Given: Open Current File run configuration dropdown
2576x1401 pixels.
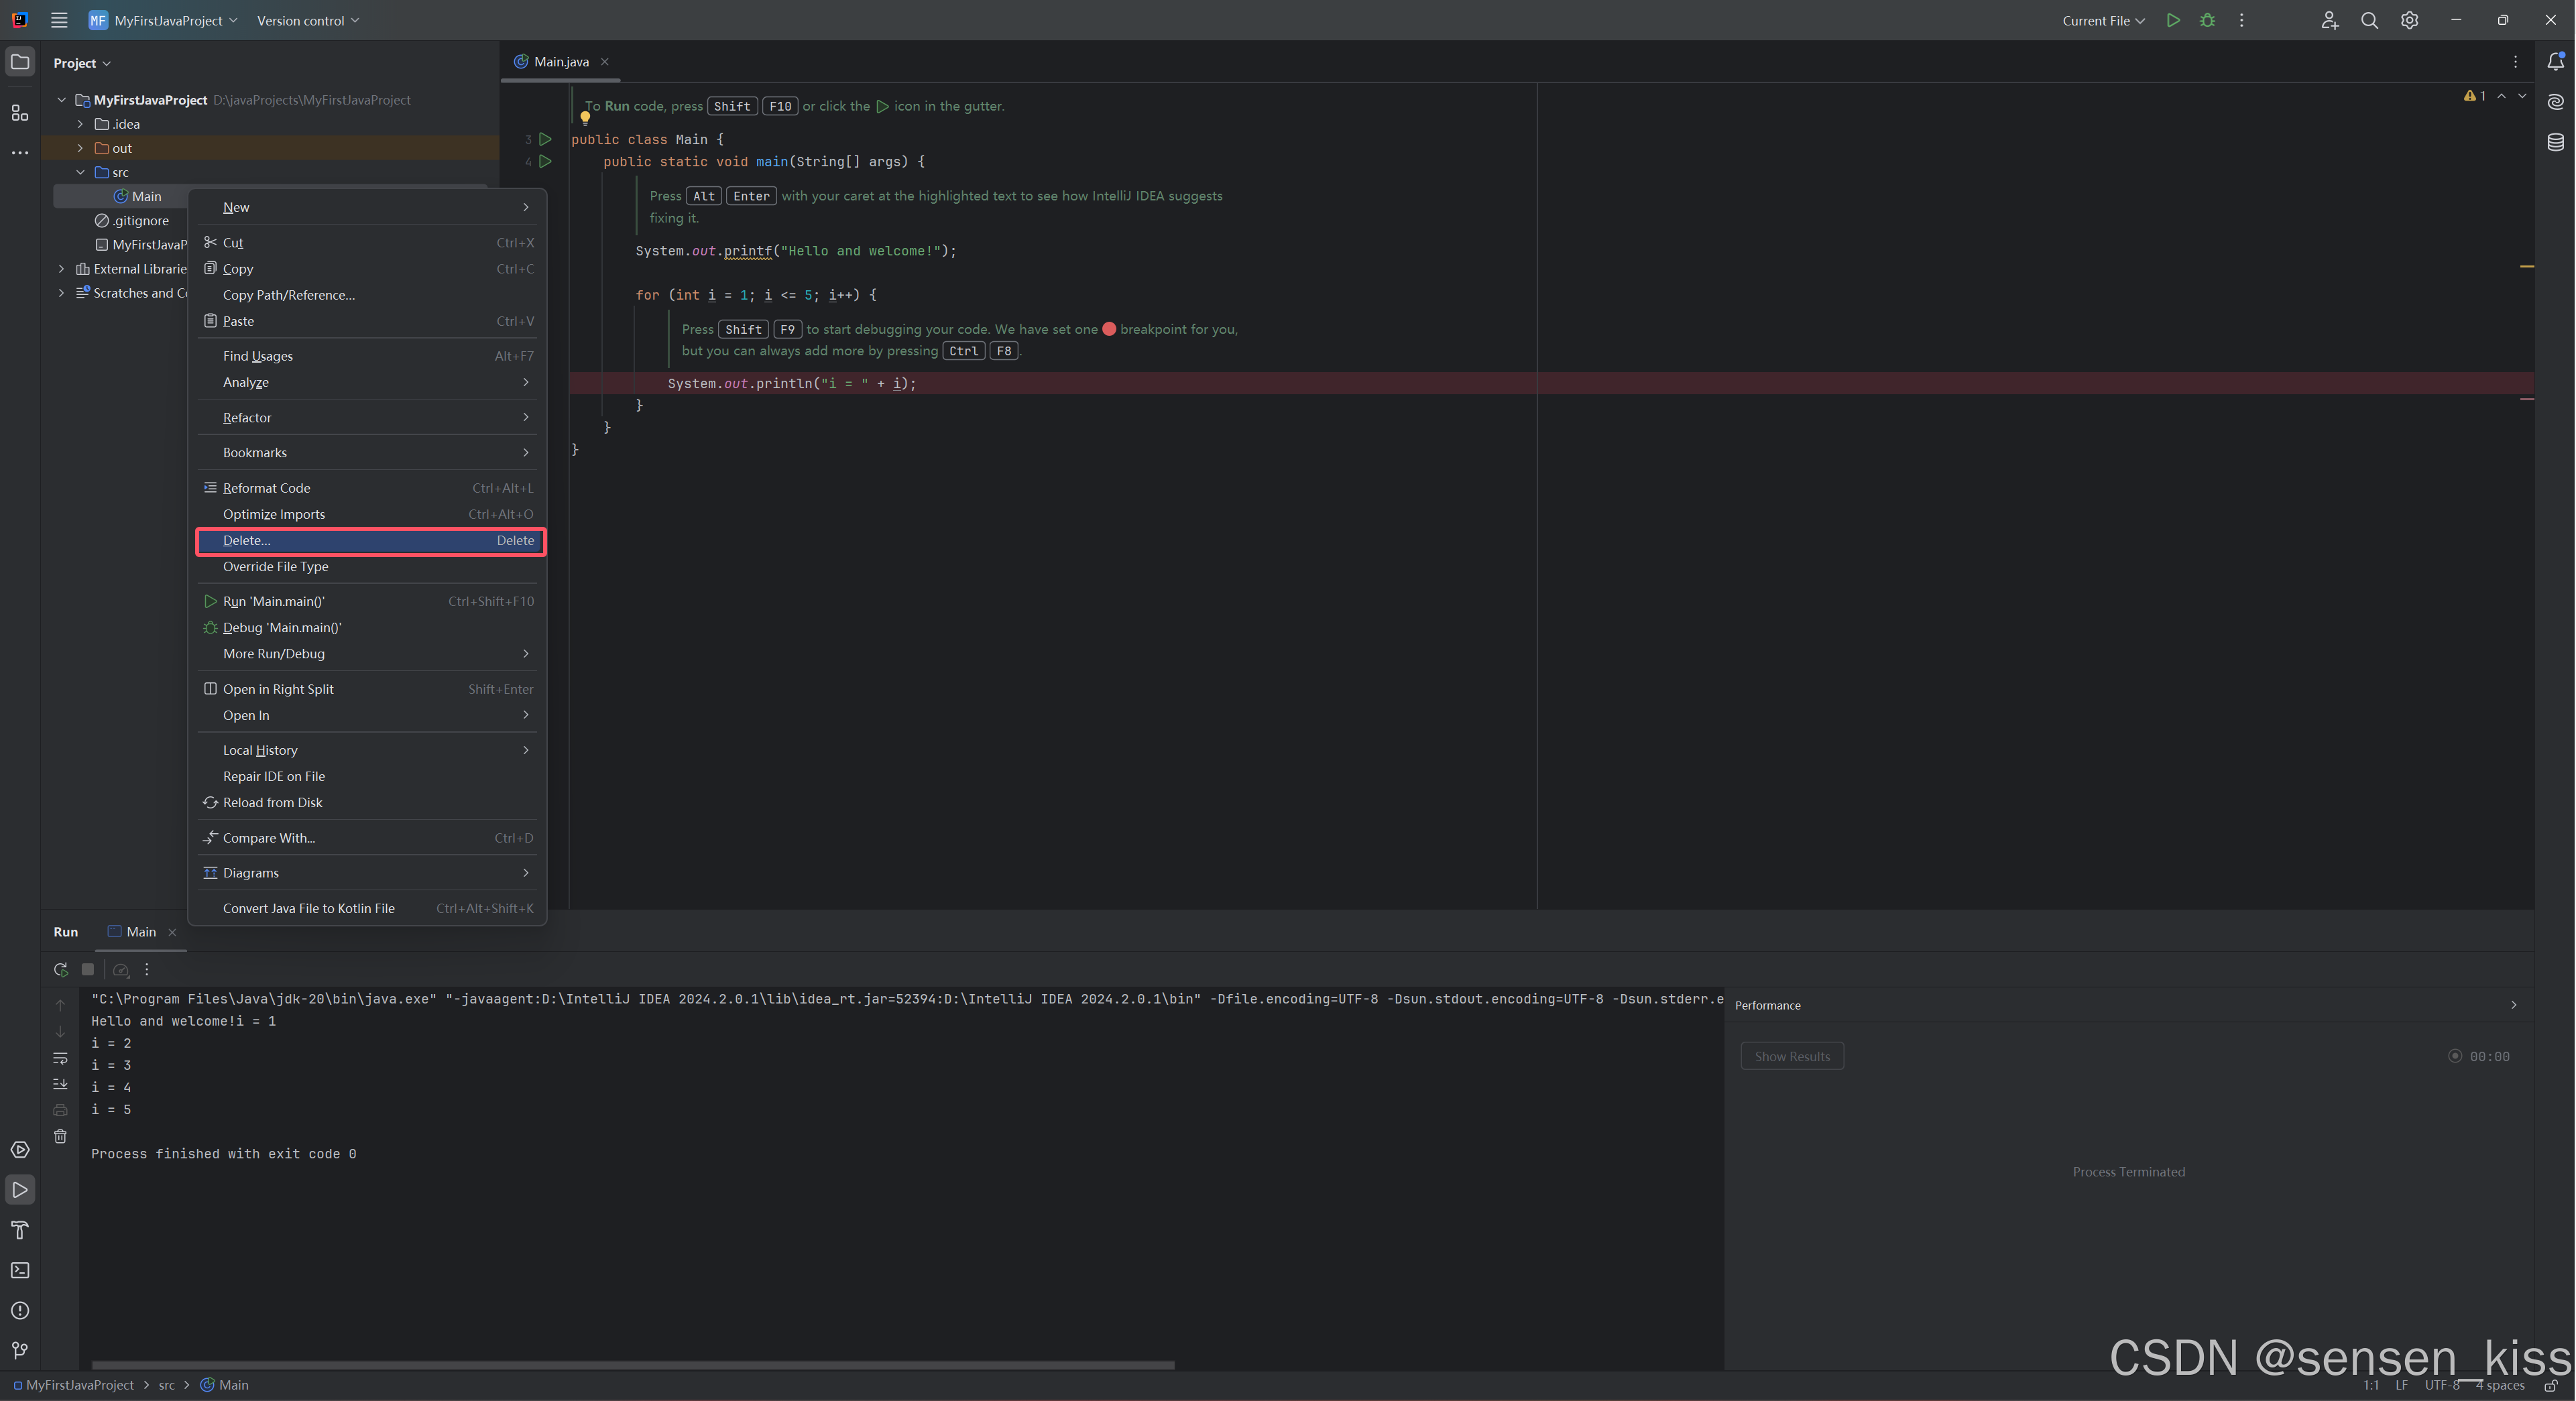Looking at the screenshot, I should tap(2103, 20).
